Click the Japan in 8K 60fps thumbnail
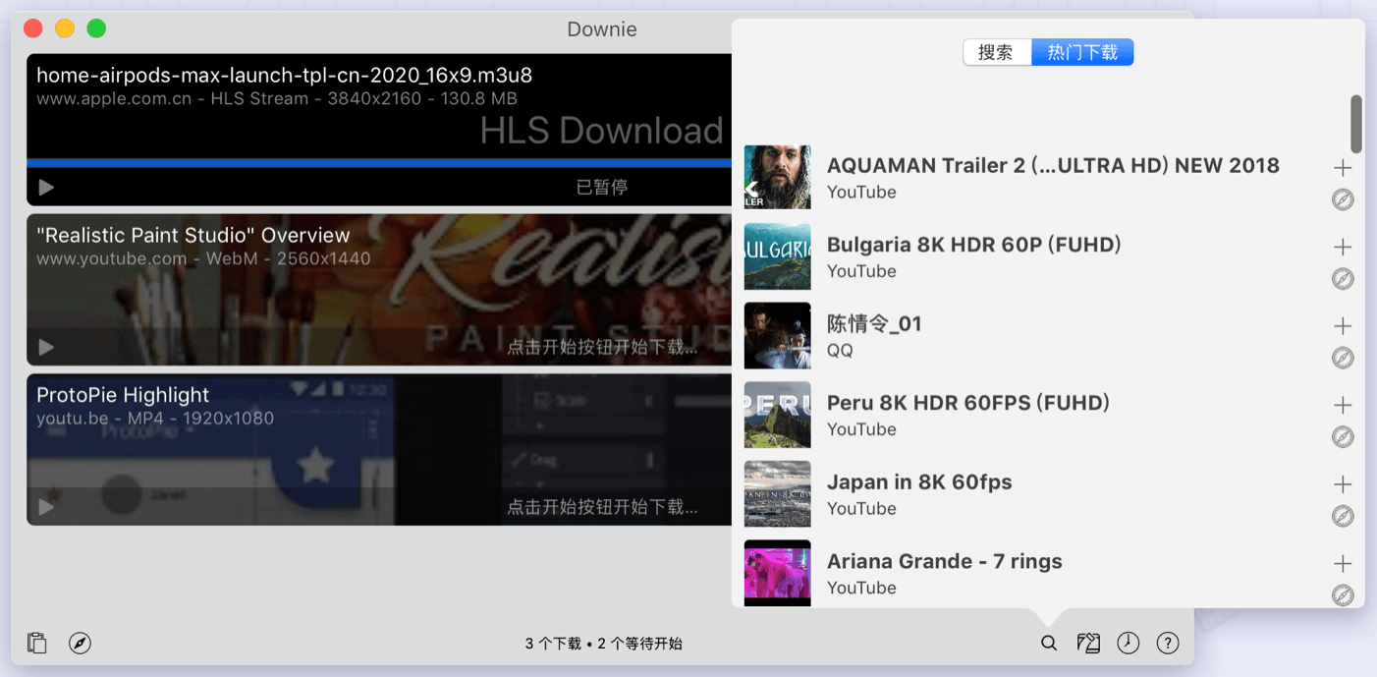Viewport: 1377px width, 677px height. (778, 493)
